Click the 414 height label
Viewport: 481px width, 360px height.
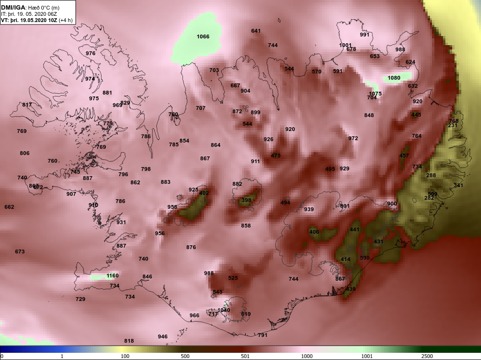pos(345,259)
